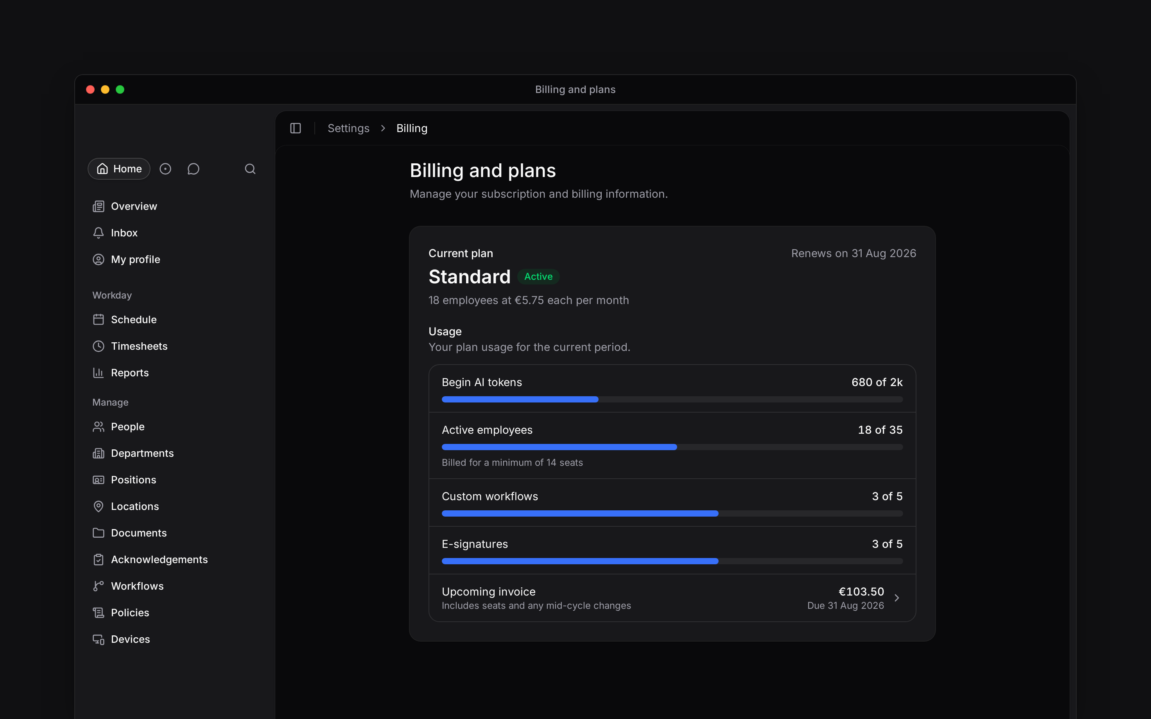Click the "18 of 35" usage value
This screenshot has height=719, width=1151.
point(880,430)
